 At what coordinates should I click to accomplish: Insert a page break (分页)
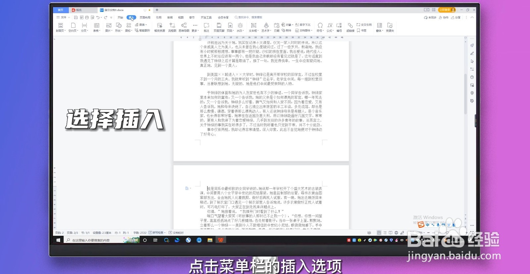coord(84,27)
